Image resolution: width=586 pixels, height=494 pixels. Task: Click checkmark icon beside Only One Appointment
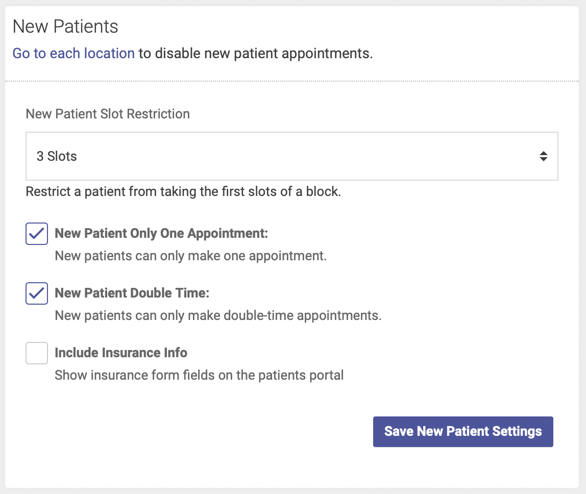pyautogui.click(x=37, y=234)
